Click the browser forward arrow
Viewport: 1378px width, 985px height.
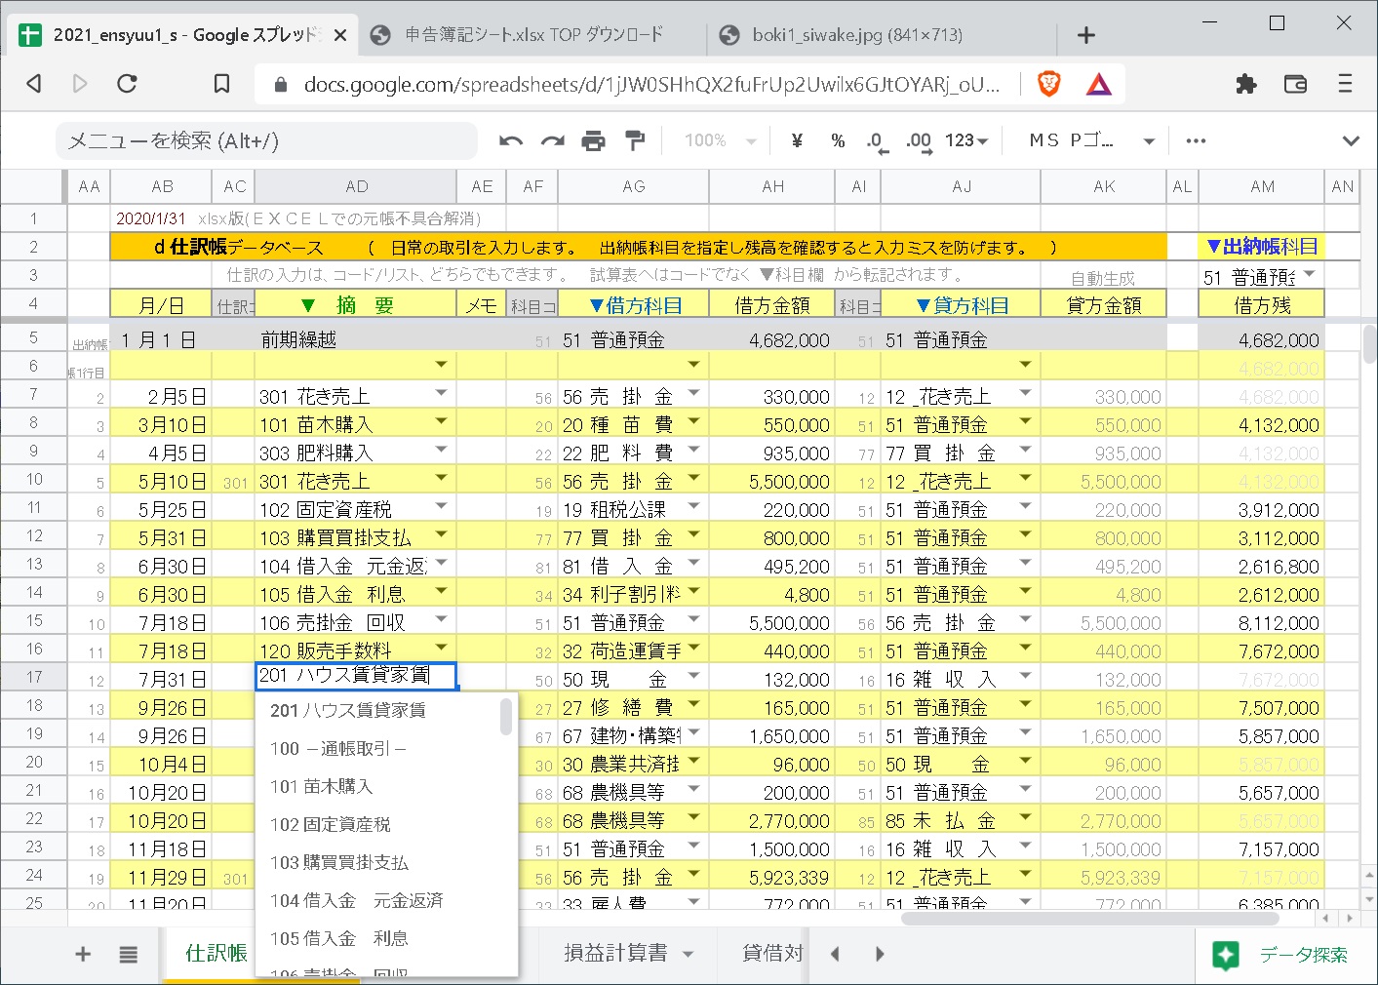80,84
